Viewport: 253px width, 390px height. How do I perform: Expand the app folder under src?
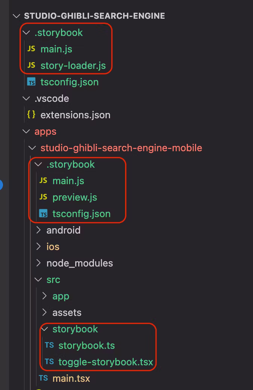44,296
